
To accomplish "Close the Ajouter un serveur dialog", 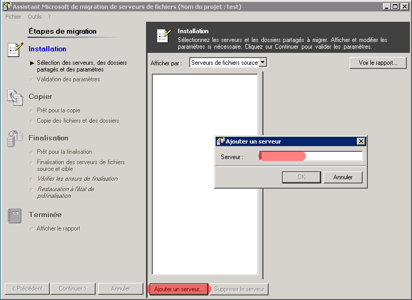I will [361, 141].
